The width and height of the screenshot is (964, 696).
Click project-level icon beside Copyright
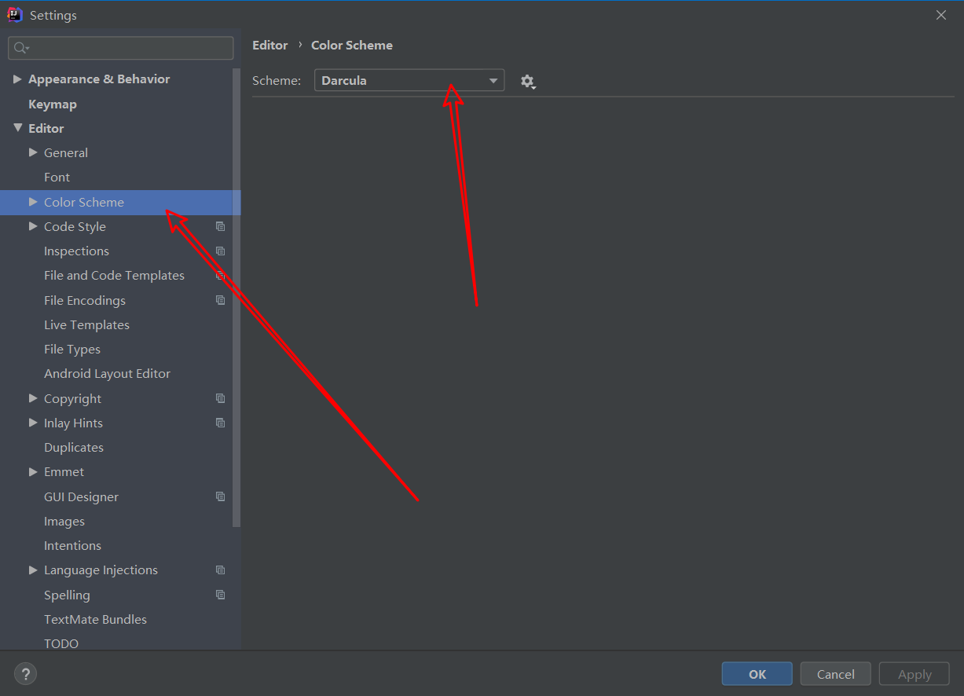pos(221,398)
